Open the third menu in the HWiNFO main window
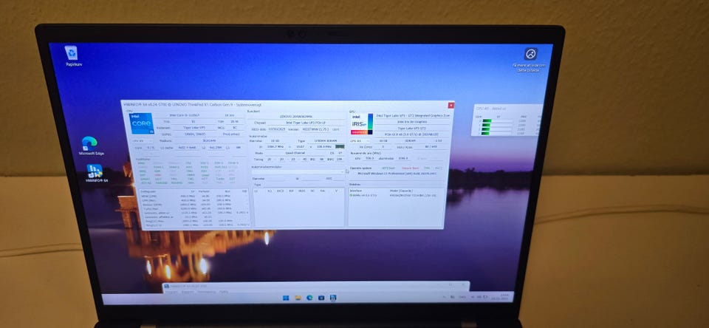Viewport: 709px width, 328px height. (206, 292)
